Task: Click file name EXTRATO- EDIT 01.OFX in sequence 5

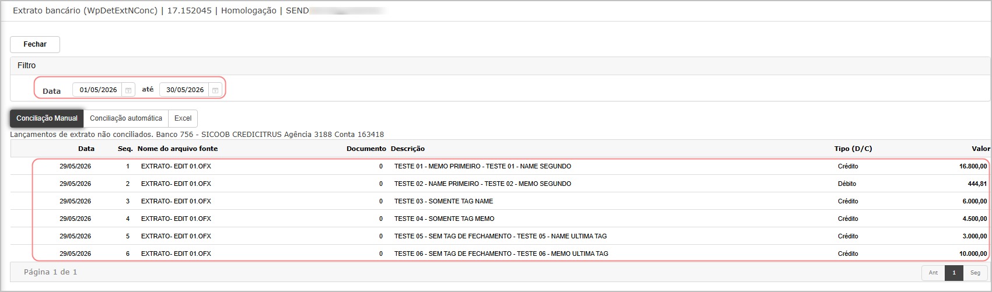Action: 176,236
